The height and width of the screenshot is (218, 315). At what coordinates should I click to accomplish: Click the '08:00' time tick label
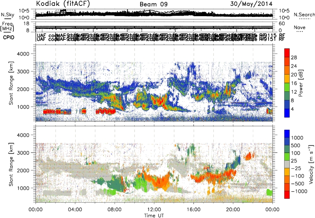pos(115,210)
